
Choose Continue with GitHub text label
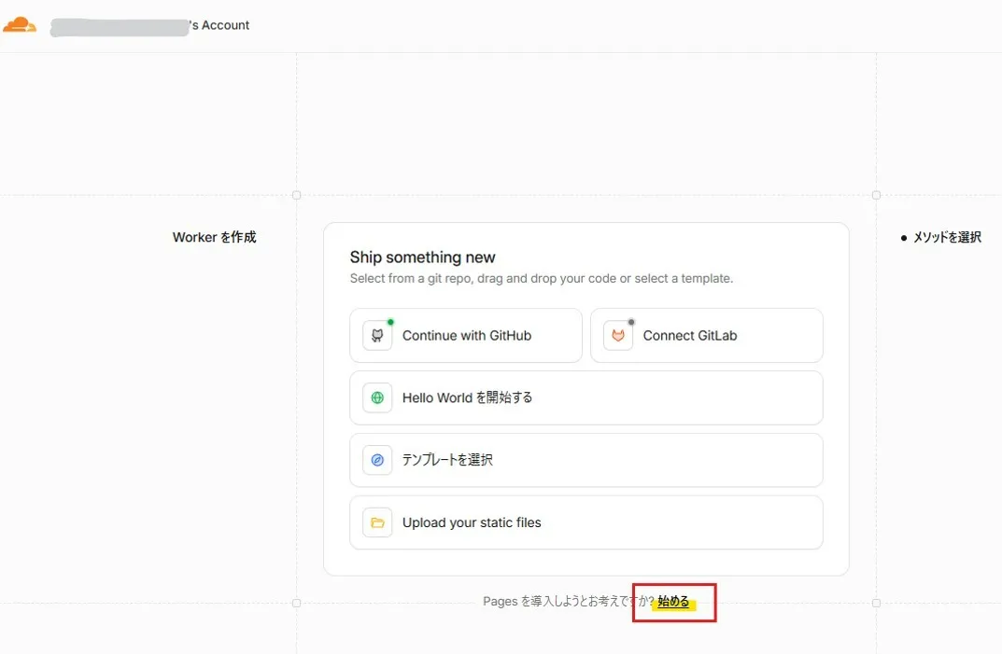pos(467,335)
